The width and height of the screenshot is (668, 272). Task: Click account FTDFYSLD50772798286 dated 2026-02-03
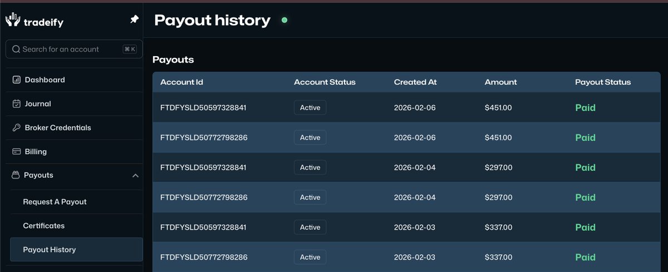(x=204, y=257)
